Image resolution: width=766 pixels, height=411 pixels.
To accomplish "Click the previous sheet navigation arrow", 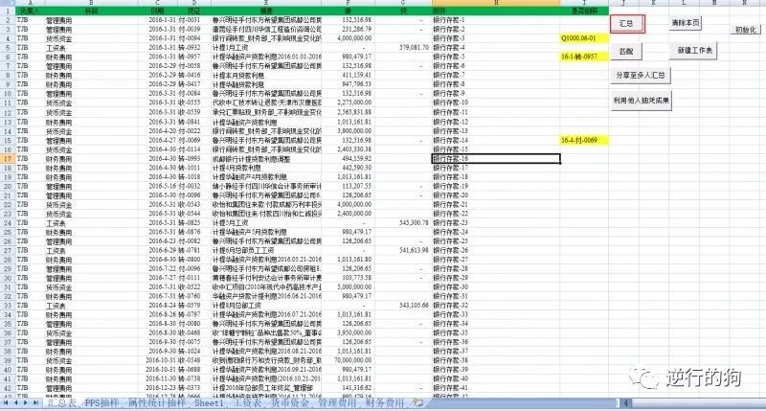I will (x=15, y=402).
